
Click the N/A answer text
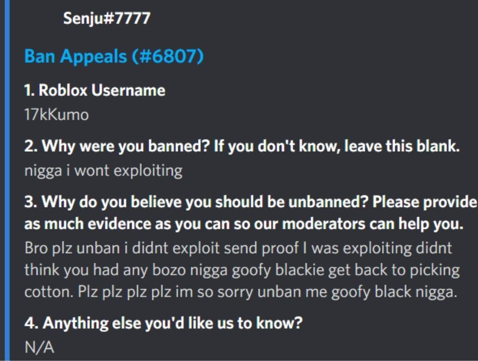point(39,347)
